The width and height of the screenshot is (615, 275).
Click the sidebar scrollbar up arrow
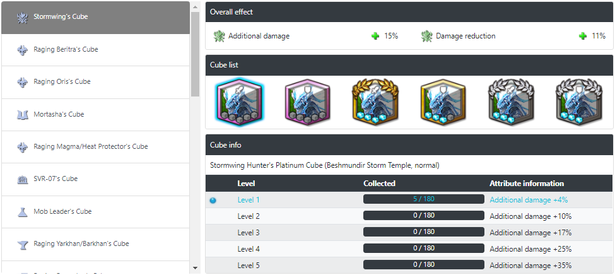click(196, 6)
